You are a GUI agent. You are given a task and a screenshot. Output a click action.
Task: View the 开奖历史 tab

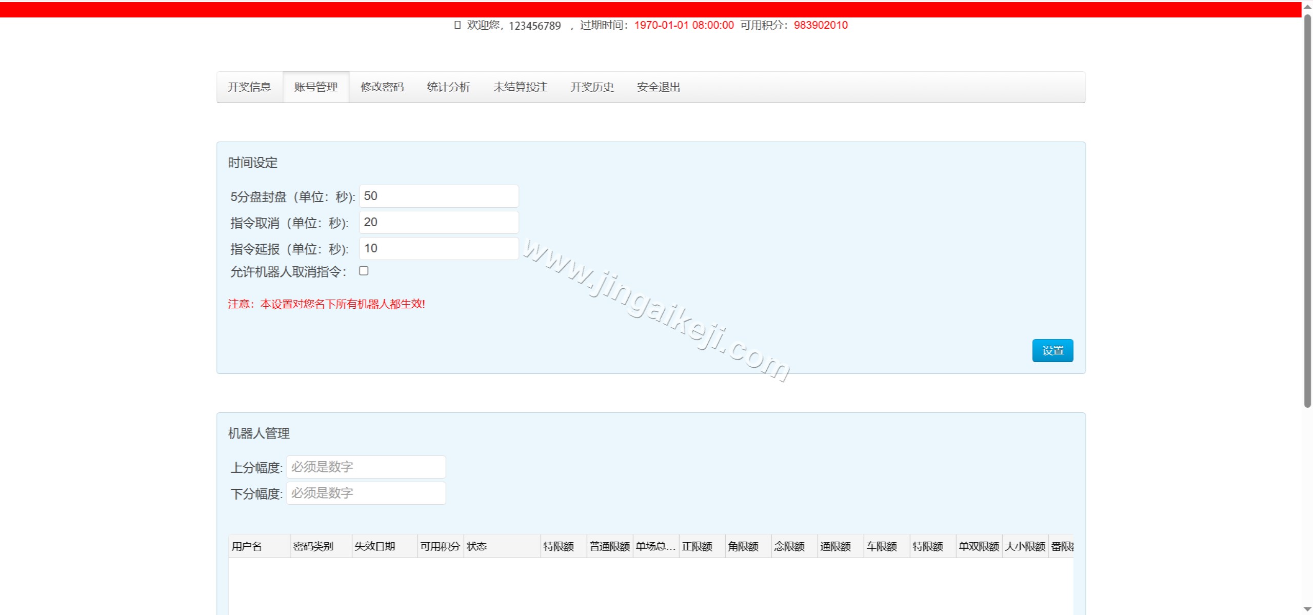click(x=592, y=87)
